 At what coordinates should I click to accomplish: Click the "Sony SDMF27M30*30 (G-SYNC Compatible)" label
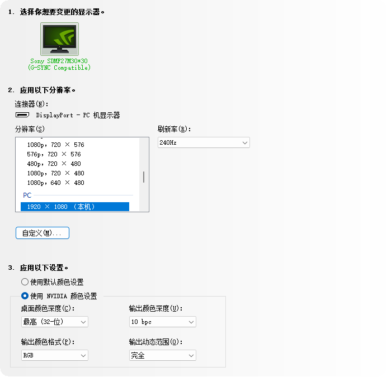click(59, 64)
